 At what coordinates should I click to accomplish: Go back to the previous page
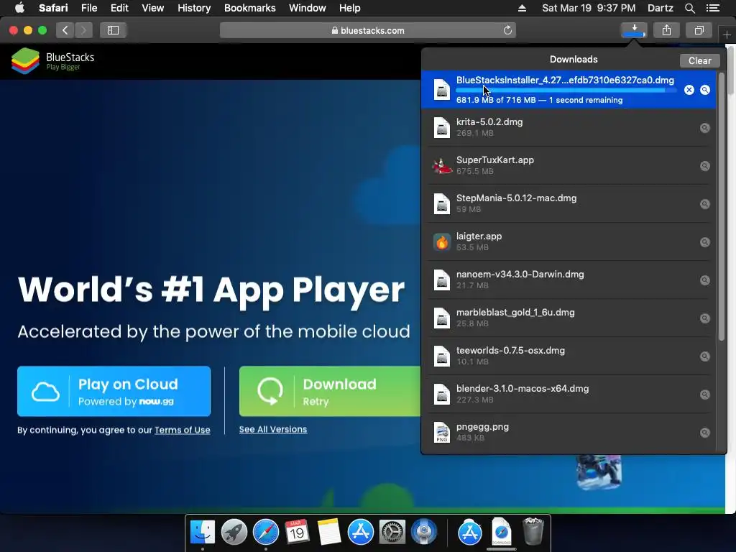coord(65,30)
